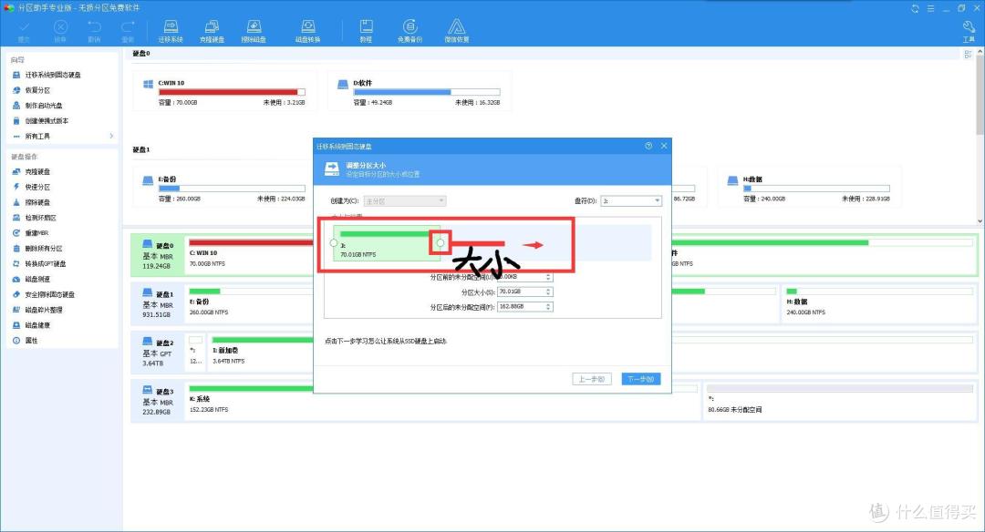The width and height of the screenshot is (985, 532).
Task: Open the 盘符 drive letter dropdown
Action: [x=630, y=200]
